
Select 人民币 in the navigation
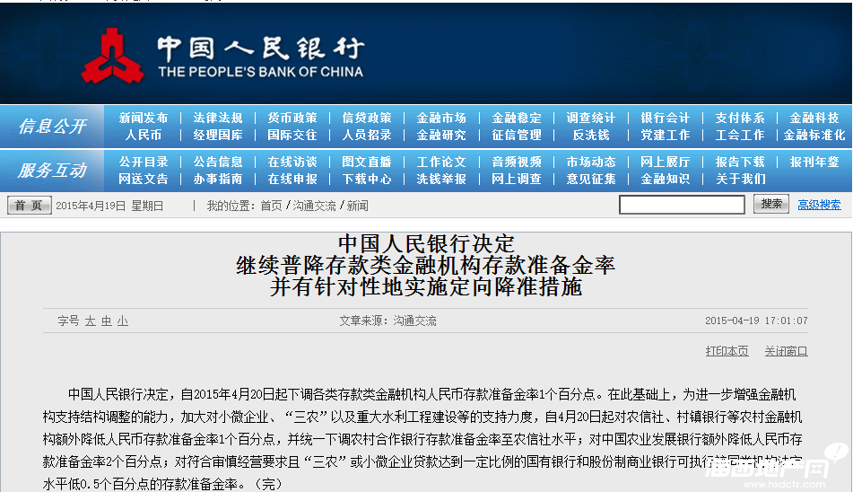coord(144,135)
